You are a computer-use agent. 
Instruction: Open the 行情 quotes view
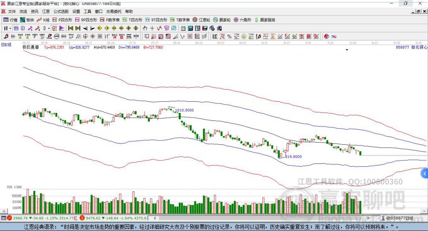click(x=10, y=20)
